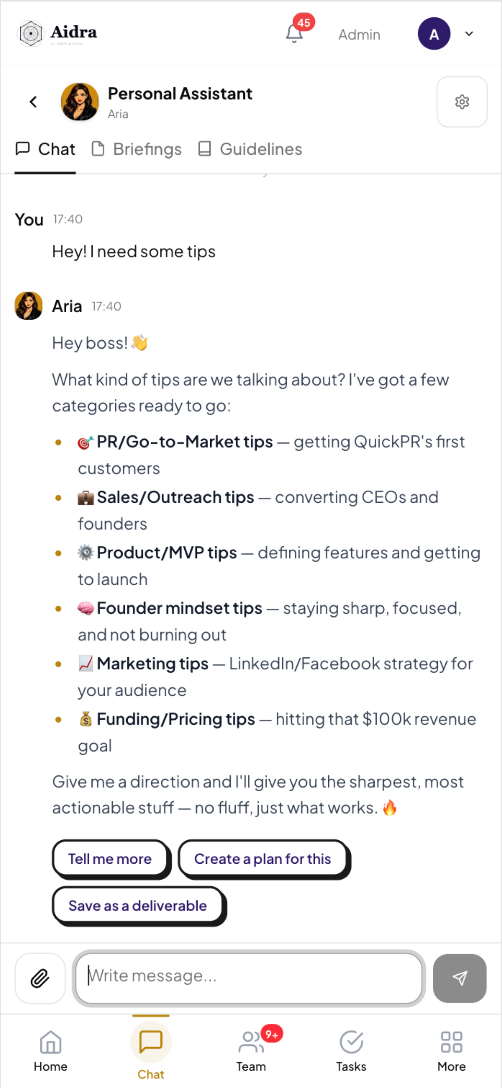The height and width of the screenshot is (1088, 502).
Task: Expand the account dropdown chevron
Action: coord(469,33)
